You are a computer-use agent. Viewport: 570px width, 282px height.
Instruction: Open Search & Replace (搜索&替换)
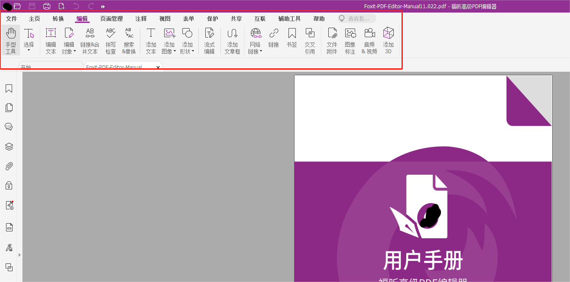click(129, 41)
